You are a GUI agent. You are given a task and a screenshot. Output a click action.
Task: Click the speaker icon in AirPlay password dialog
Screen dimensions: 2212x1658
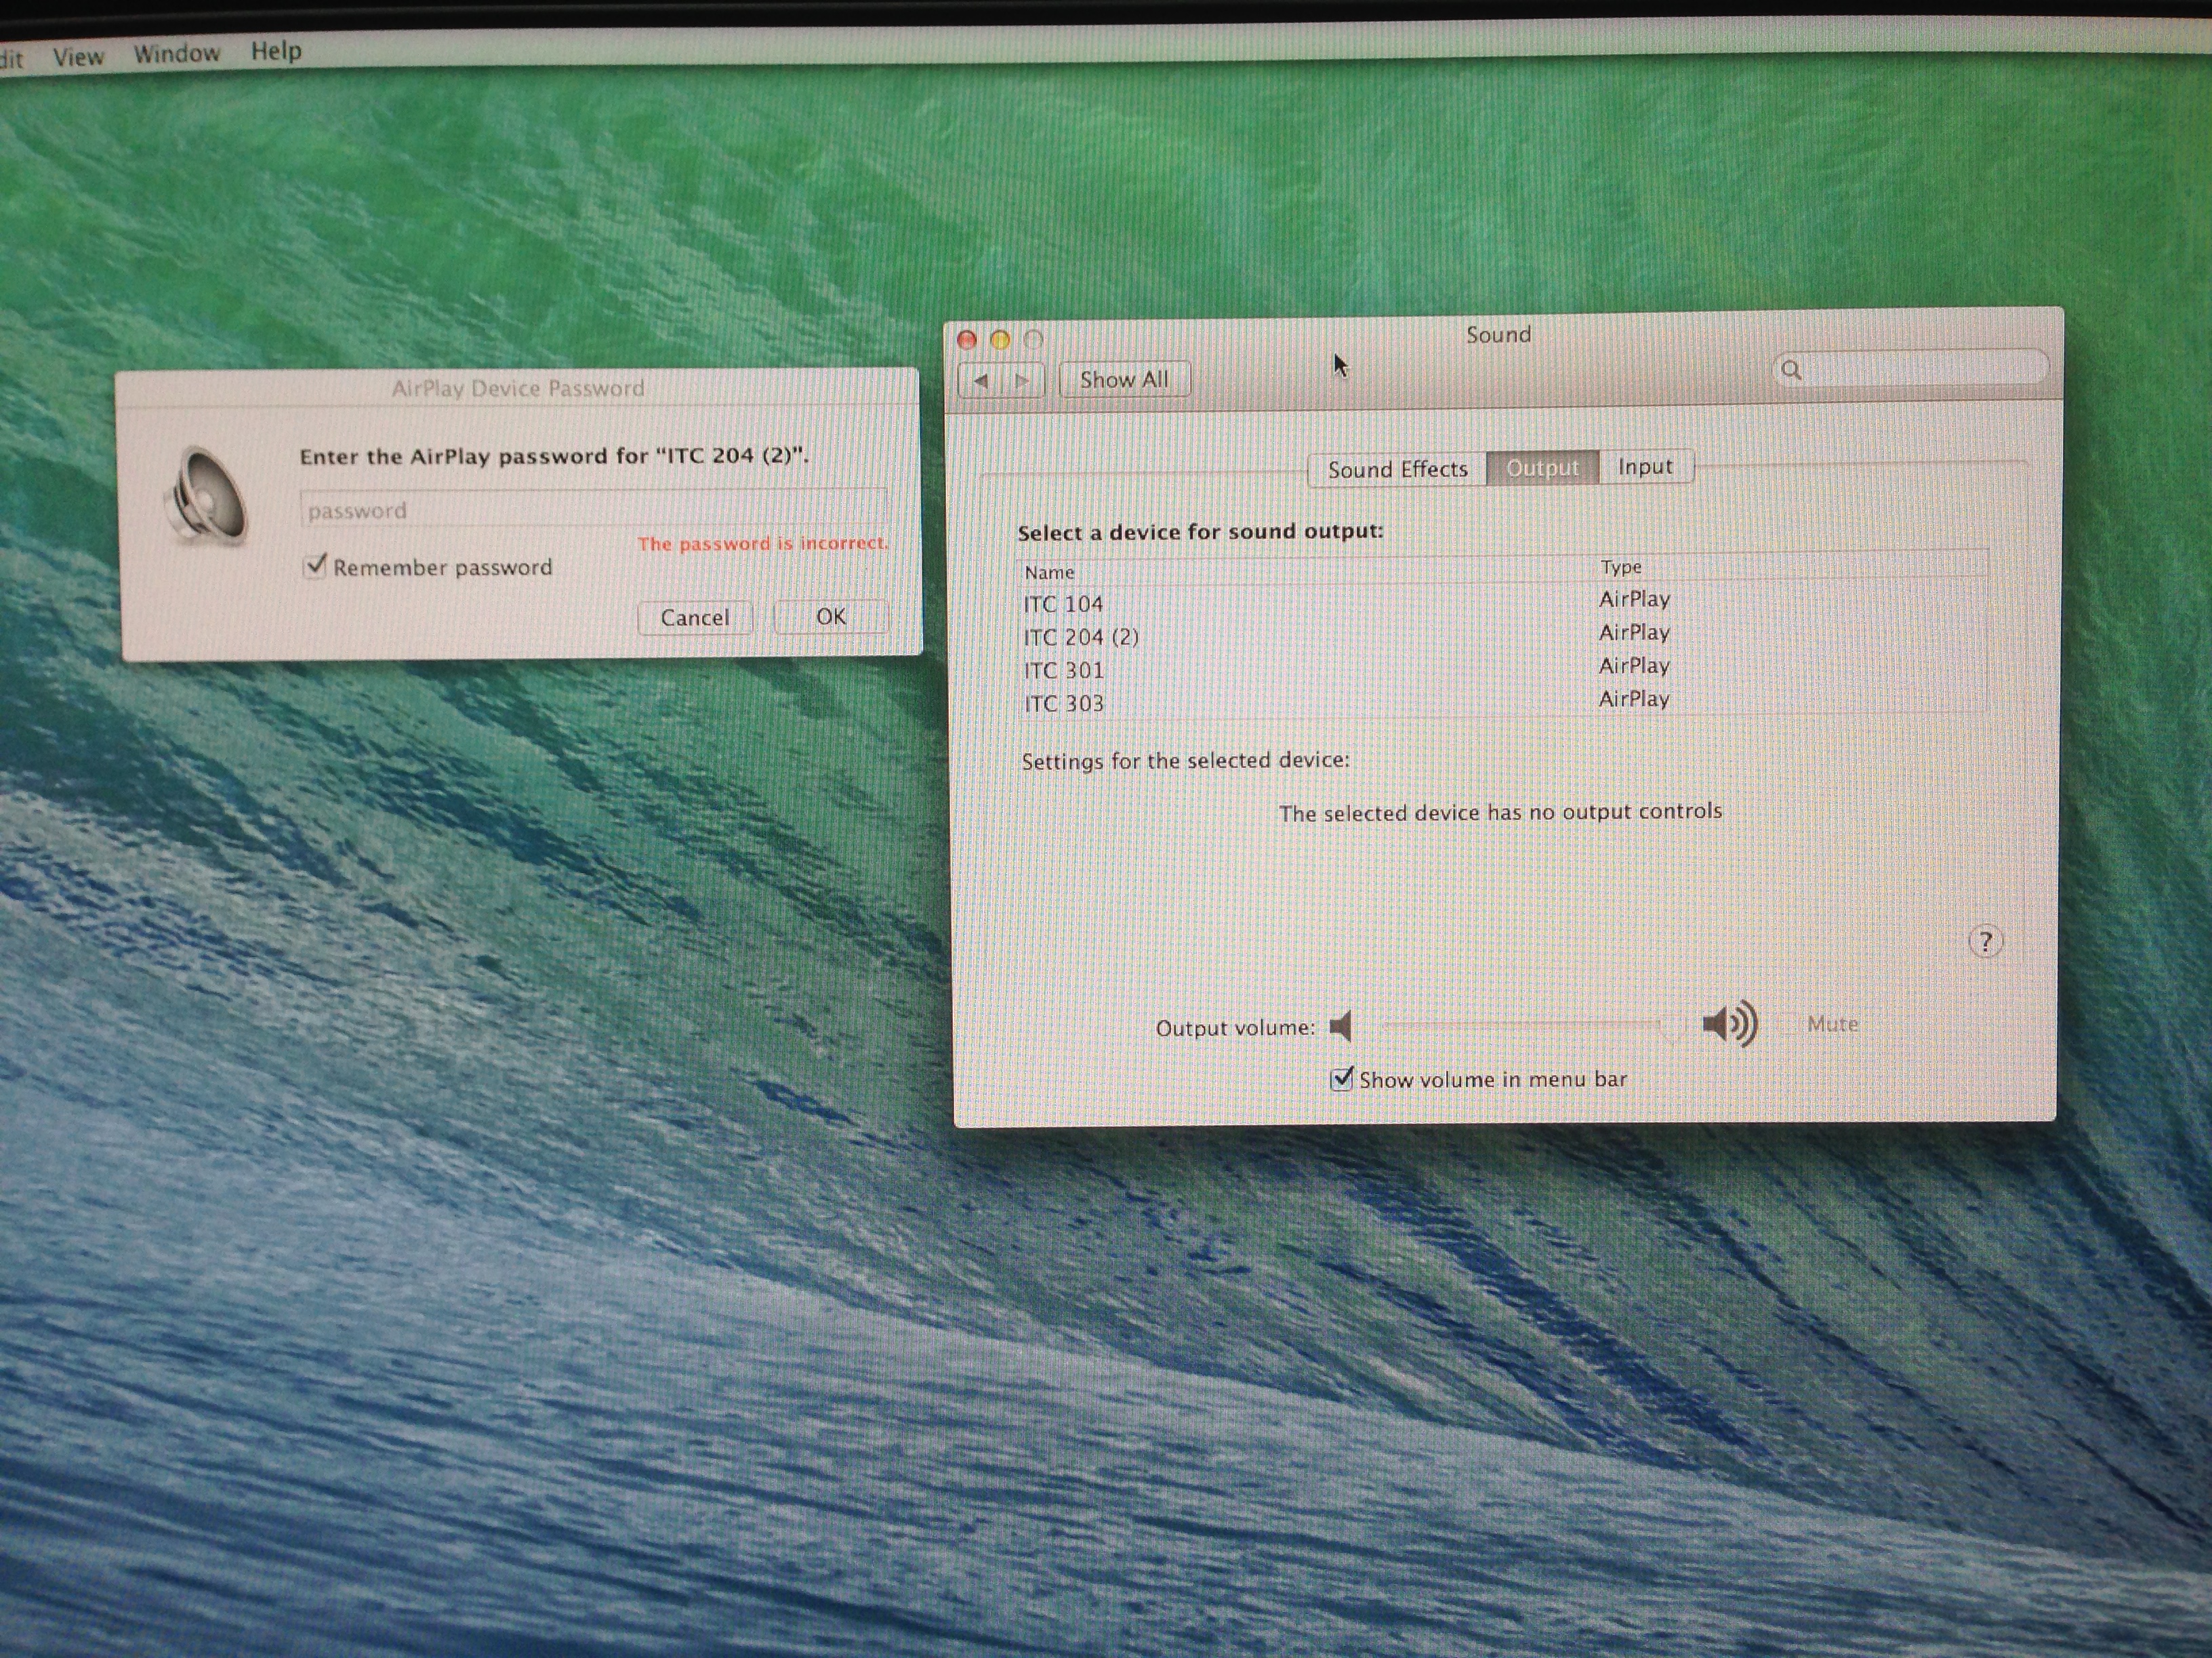(x=206, y=496)
